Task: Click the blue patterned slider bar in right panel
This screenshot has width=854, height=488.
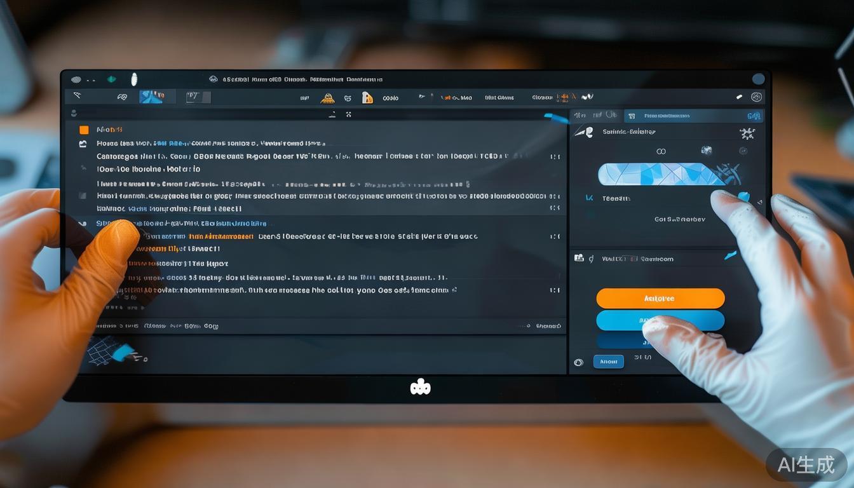Action: point(661,173)
